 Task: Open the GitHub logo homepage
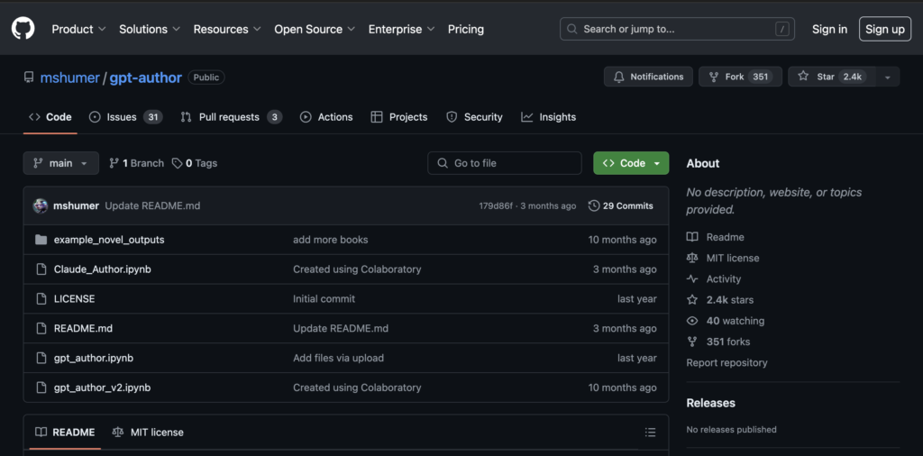pos(23,28)
